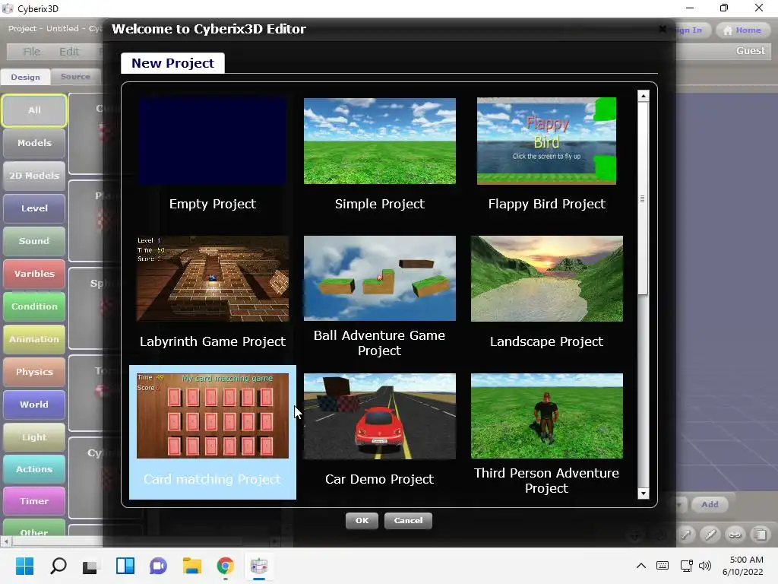Click the left panel scroll left arrow
778x584 pixels.
6,541
